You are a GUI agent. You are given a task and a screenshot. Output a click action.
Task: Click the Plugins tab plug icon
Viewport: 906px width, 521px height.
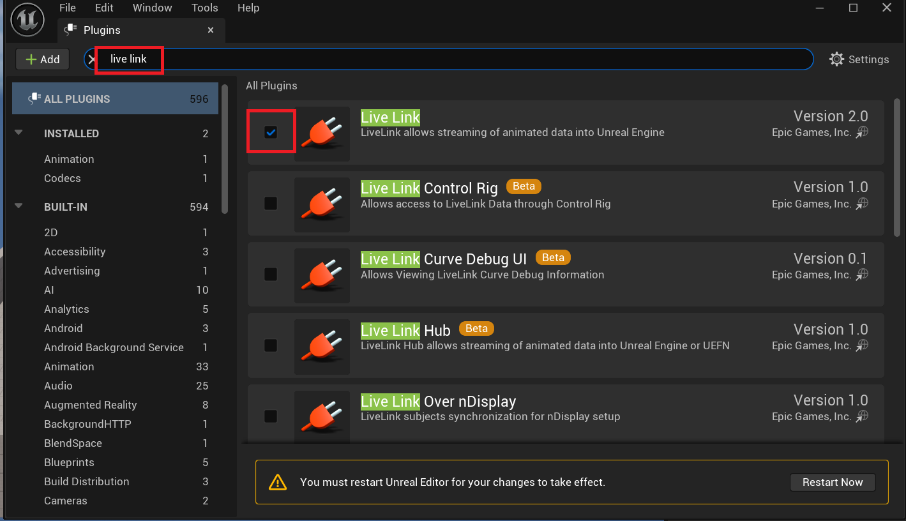click(x=70, y=30)
